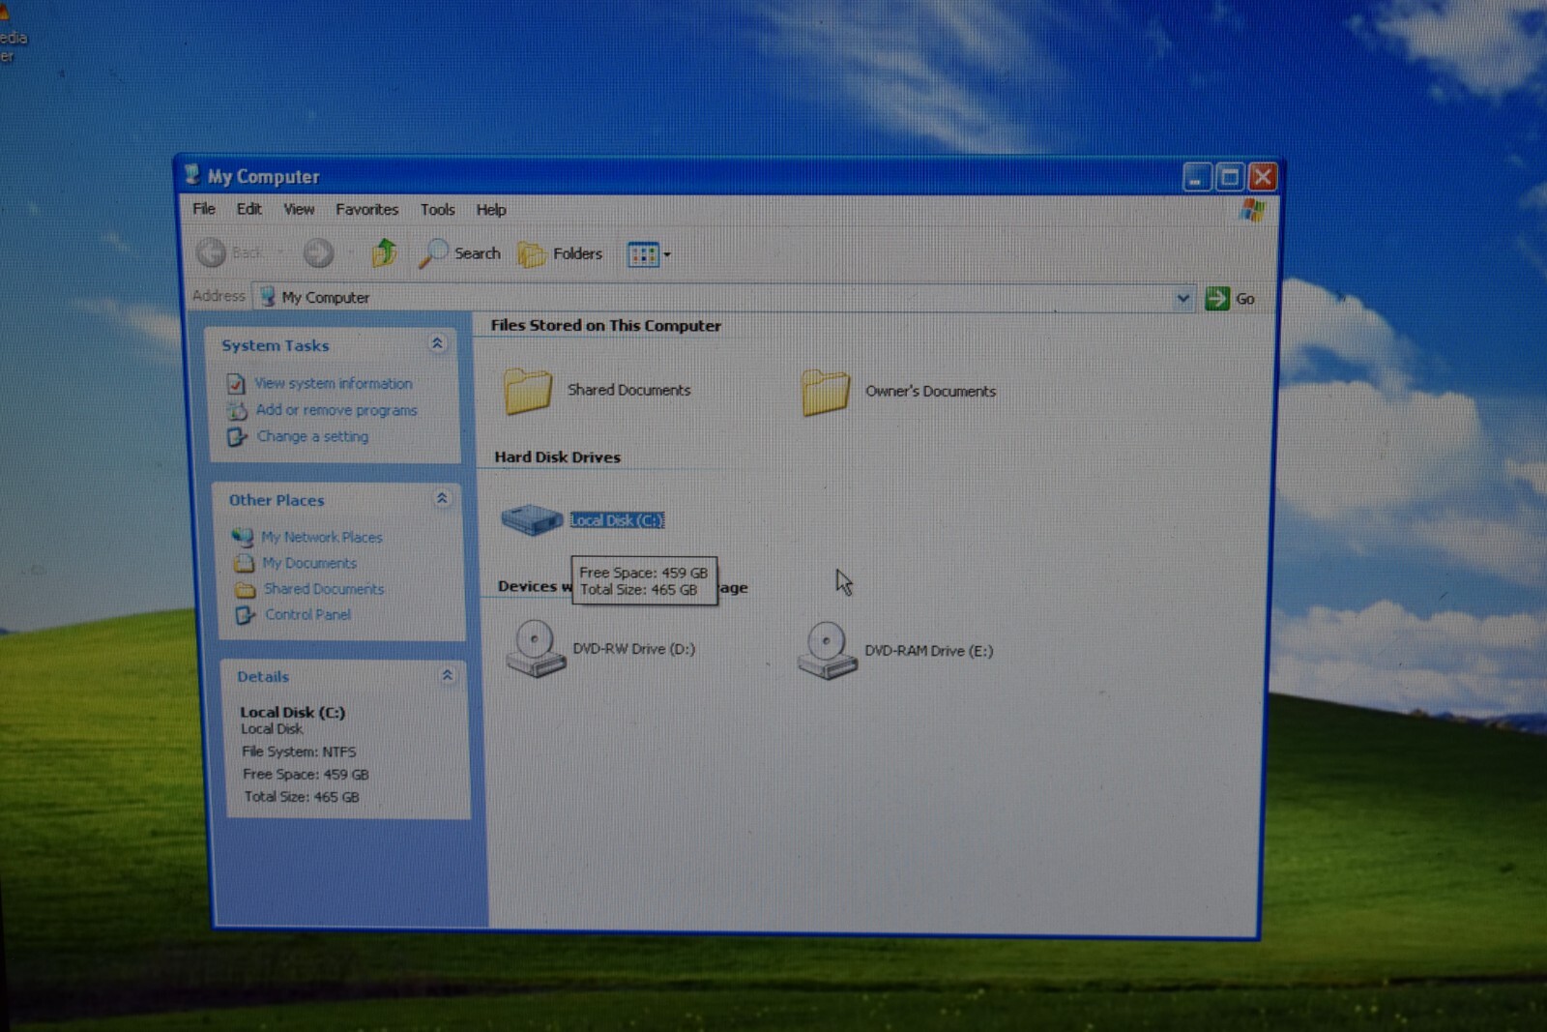Click the My Computer title bar icon
The width and height of the screenshot is (1547, 1032).
pyautogui.click(x=192, y=174)
